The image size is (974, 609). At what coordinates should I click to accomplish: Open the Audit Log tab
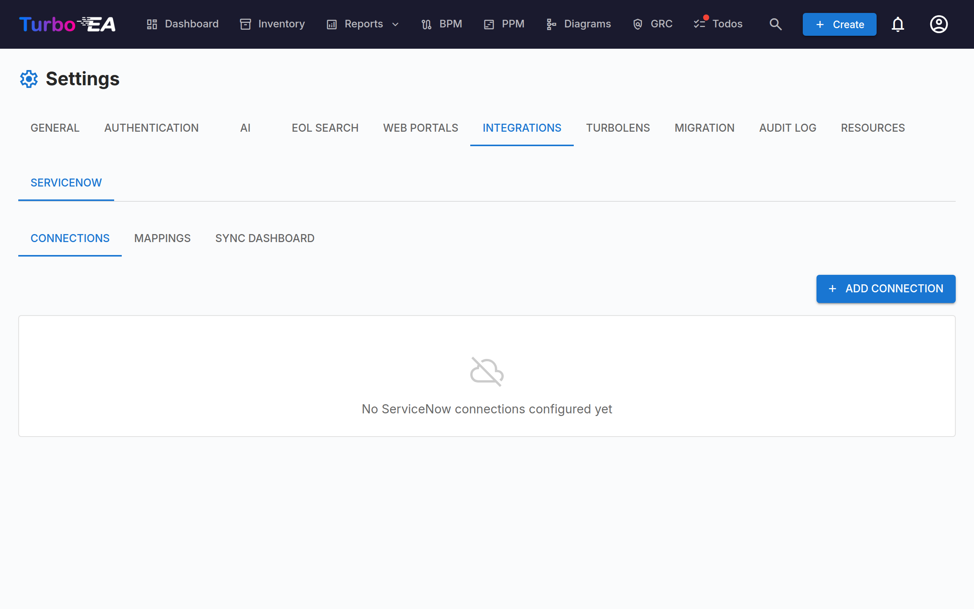click(x=788, y=128)
